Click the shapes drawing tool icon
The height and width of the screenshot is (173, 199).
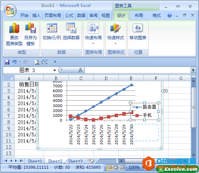tap(44, 62)
